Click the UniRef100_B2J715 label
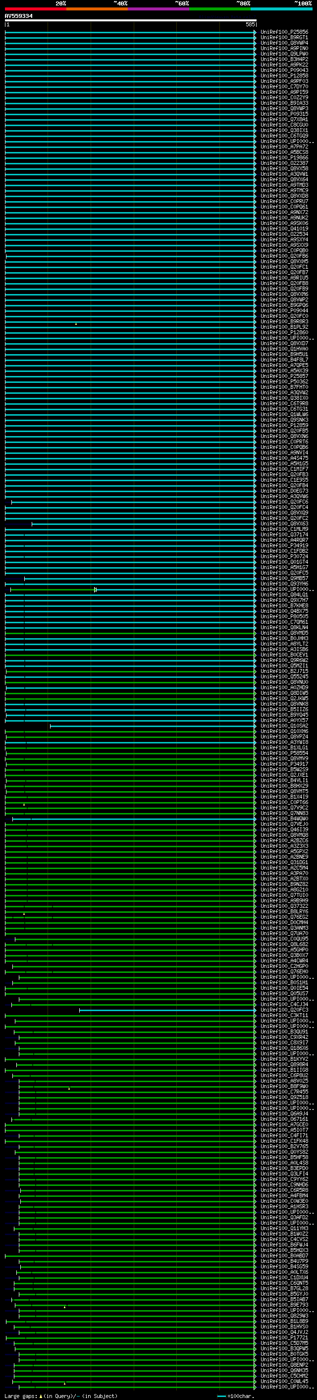This screenshot has width=317, height=1400. click(x=284, y=672)
